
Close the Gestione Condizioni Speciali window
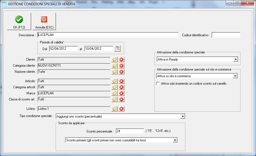tap(247, 3)
